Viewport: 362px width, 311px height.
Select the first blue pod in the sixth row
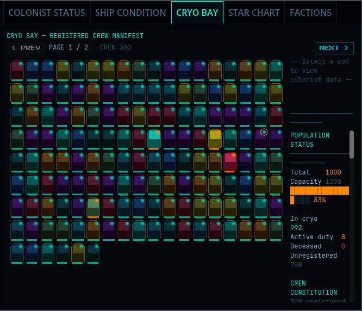pos(17,185)
